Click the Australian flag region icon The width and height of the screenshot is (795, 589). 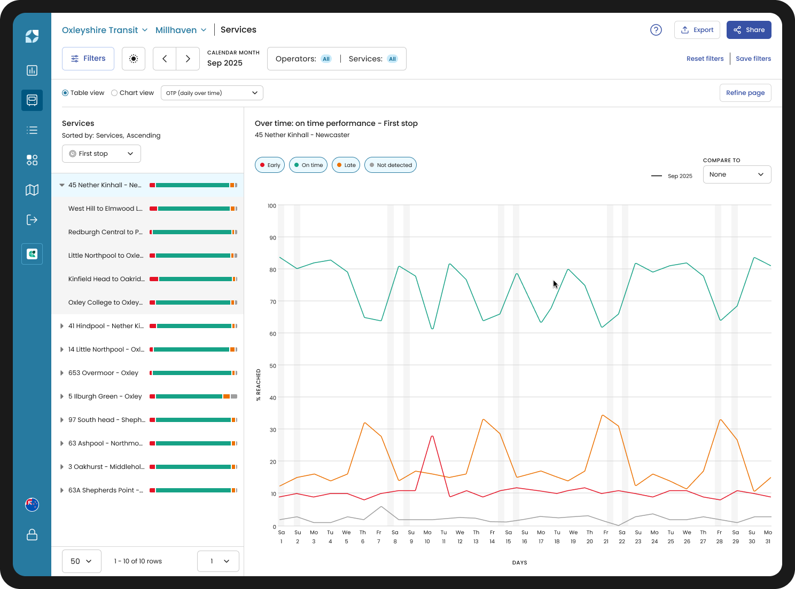(32, 505)
